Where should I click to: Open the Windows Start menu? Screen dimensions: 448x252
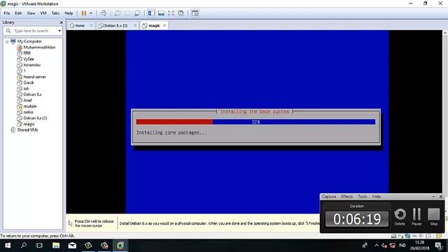[8, 246]
